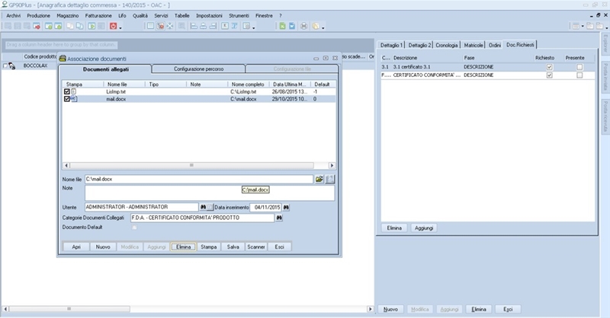Tick the checkbox on the BOCCOLAX row
This screenshot has height=318, width=610.
tap(5, 66)
